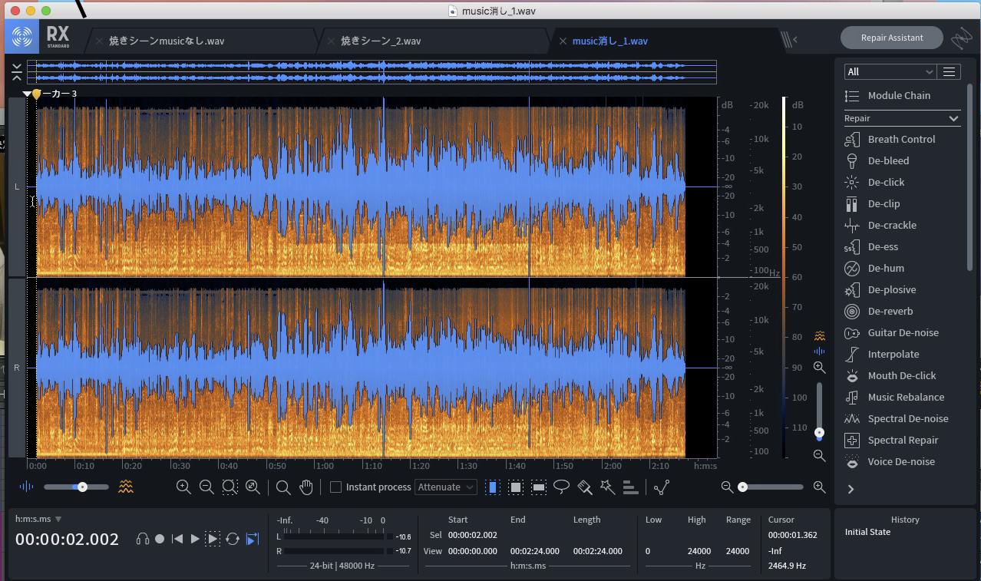Click the zoom out magnifier in toolbar
The width and height of the screenshot is (981, 581).
(x=206, y=487)
